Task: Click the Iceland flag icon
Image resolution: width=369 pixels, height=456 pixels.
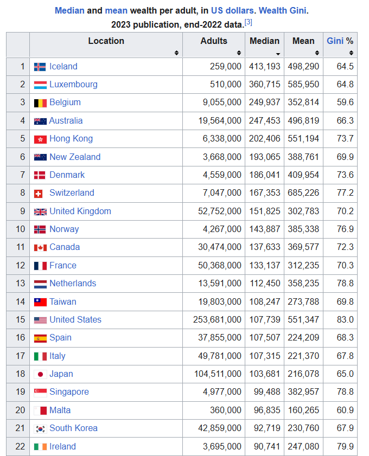Action: click(40, 67)
